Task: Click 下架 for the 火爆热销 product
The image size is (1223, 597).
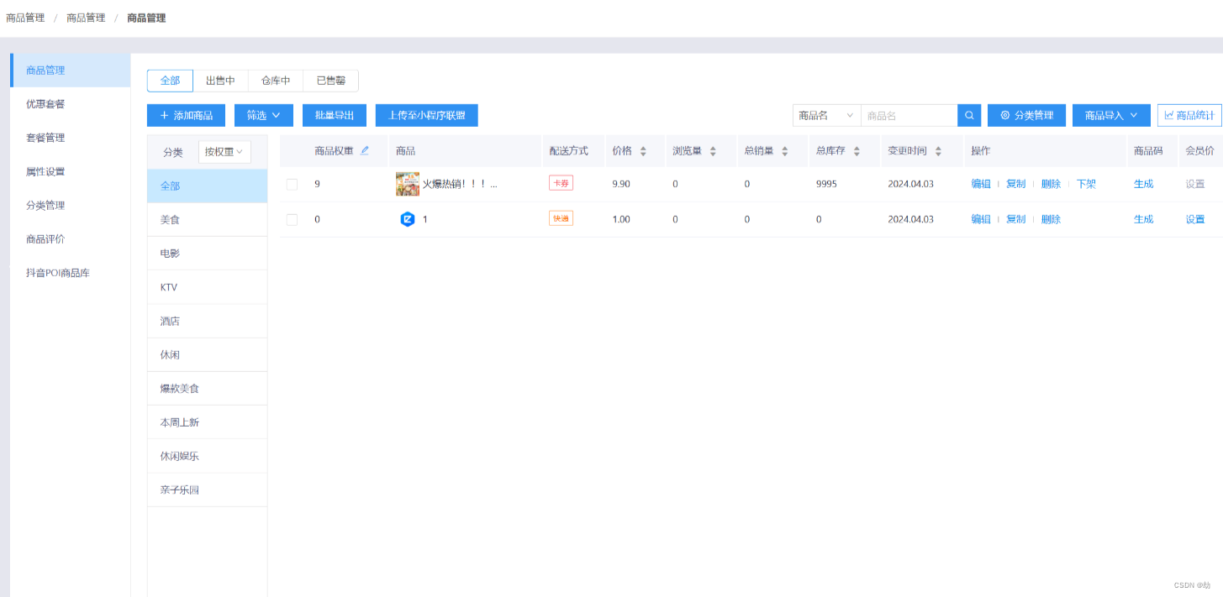Action: [1086, 184]
